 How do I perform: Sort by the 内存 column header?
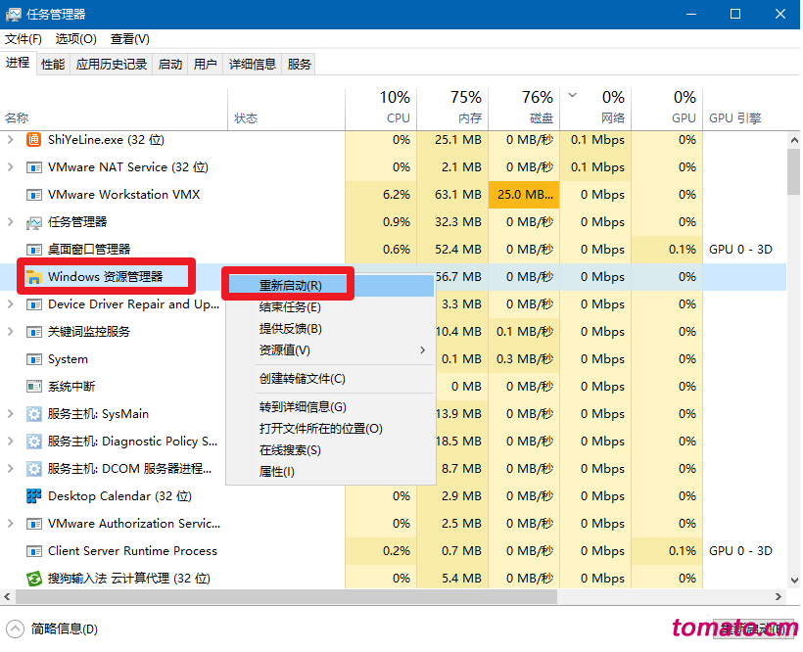tap(452, 109)
